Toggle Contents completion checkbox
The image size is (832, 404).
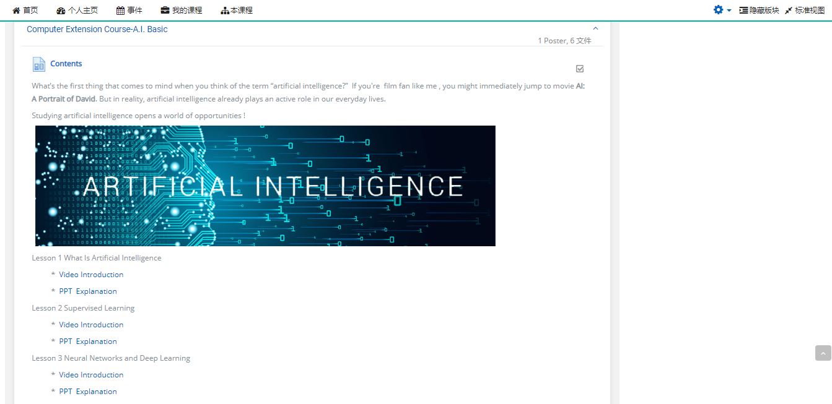coord(580,69)
